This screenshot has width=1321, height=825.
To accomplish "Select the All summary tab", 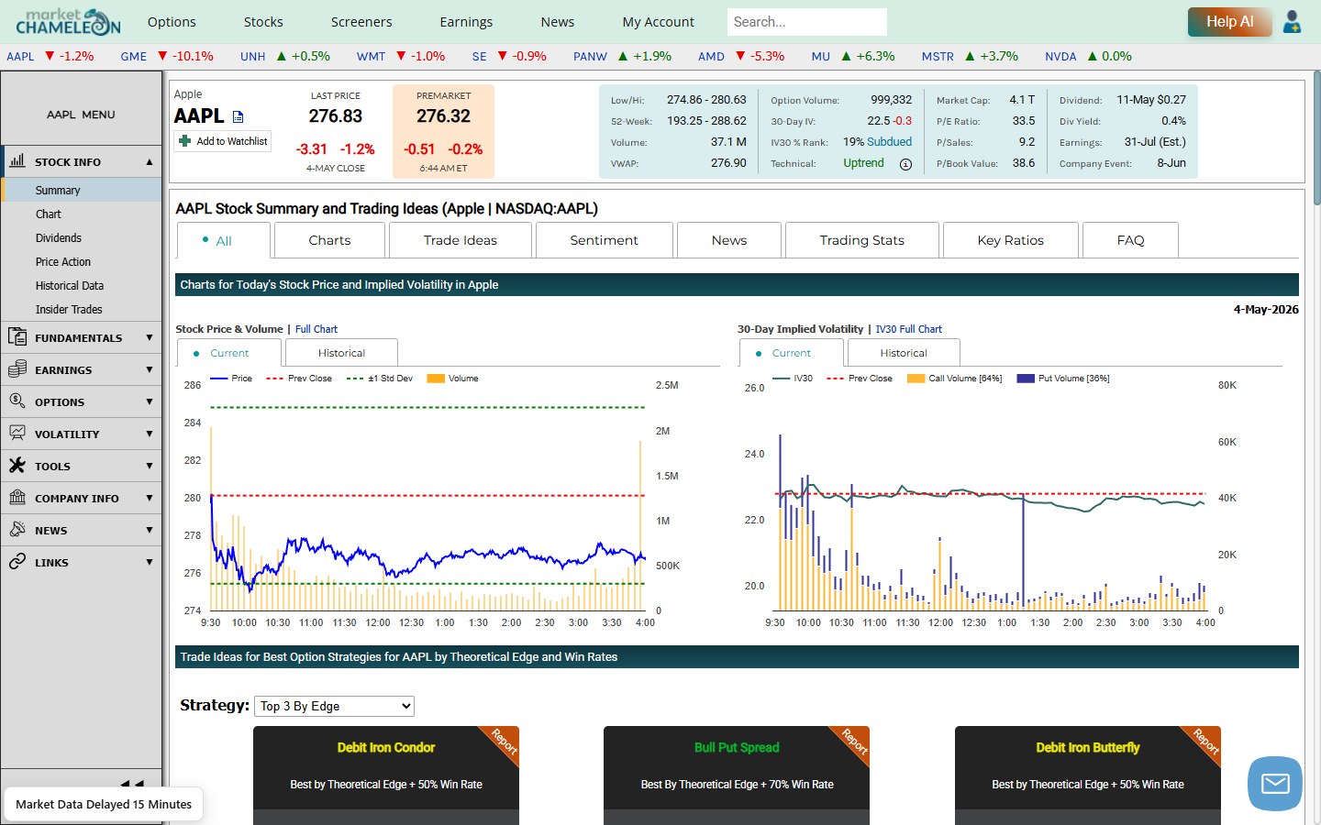I will tap(224, 241).
